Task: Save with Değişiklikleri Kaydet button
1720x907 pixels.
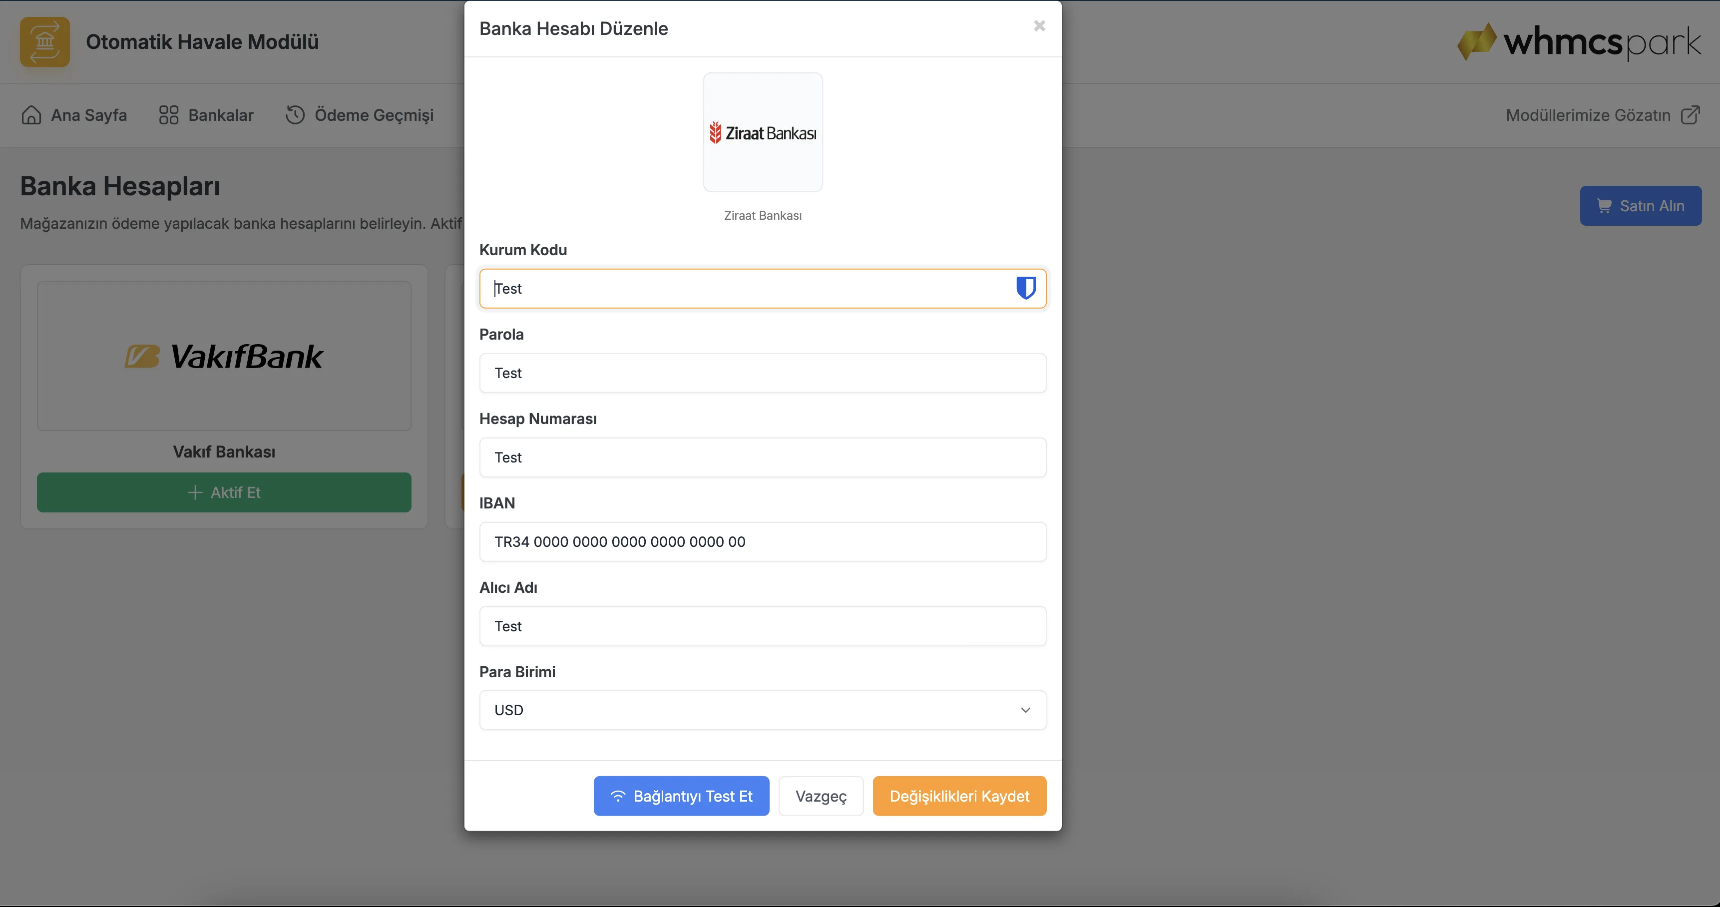Action: [x=959, y=796]
